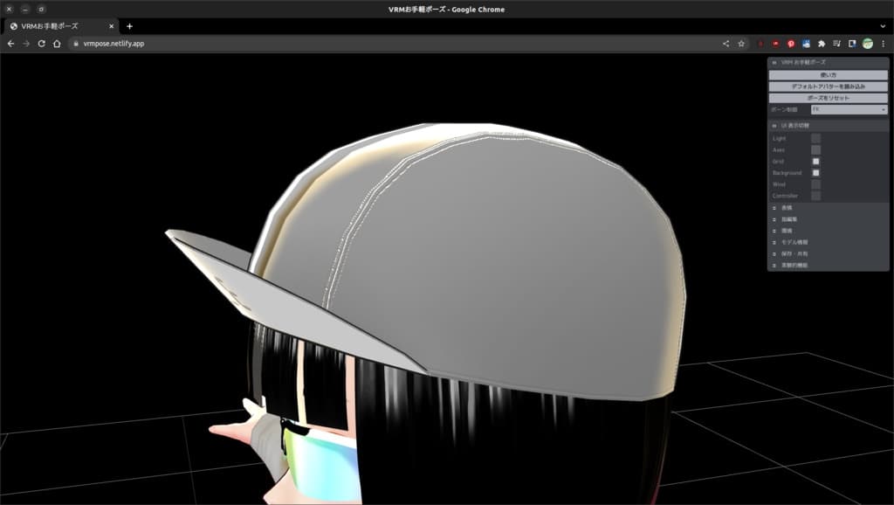Enable the Light checkbox
The height and width of the screenshot is (505, 894).
(815, 138)
